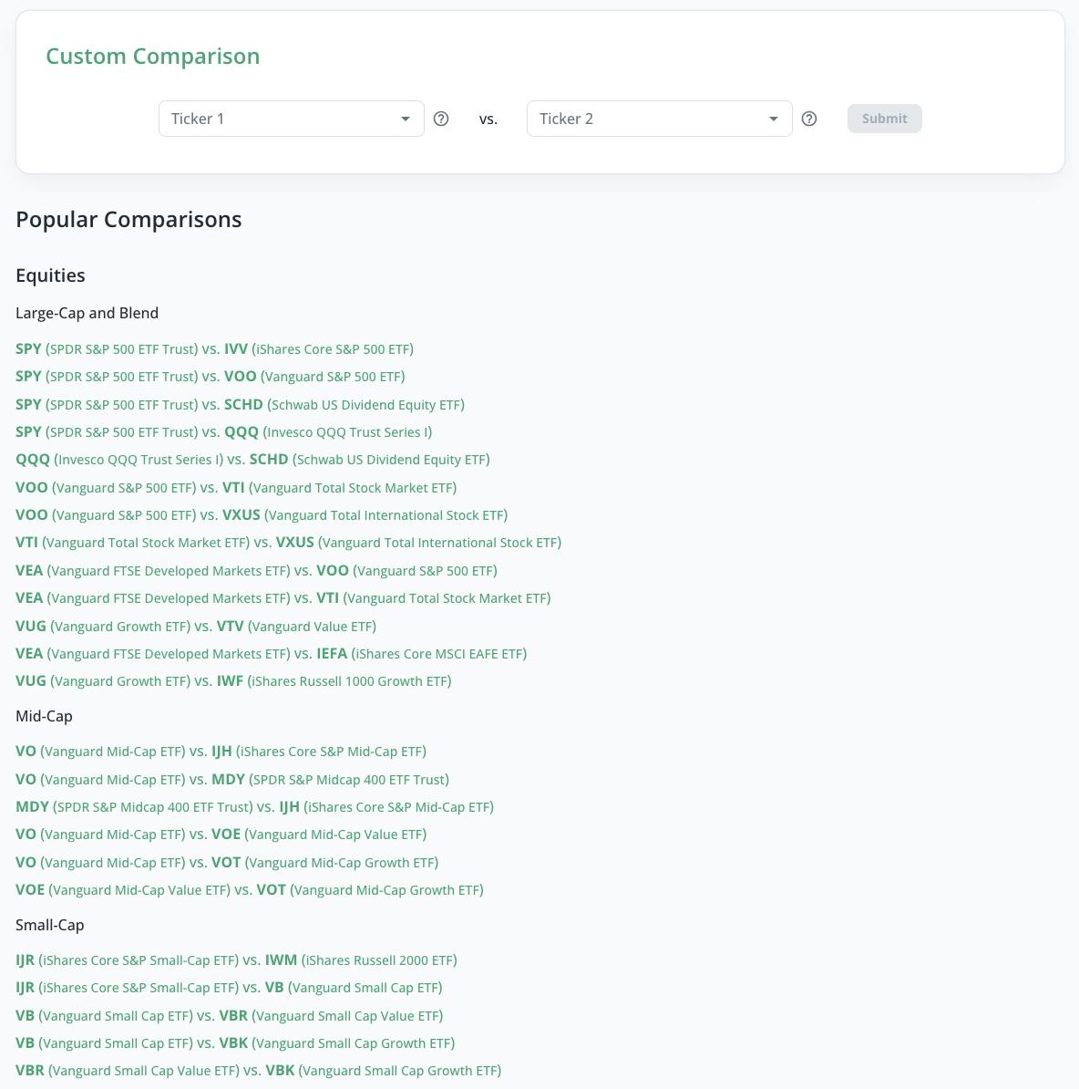Open VB vs. VBK comparison
The image size is (1079, 1089).
click(235, 1043)
